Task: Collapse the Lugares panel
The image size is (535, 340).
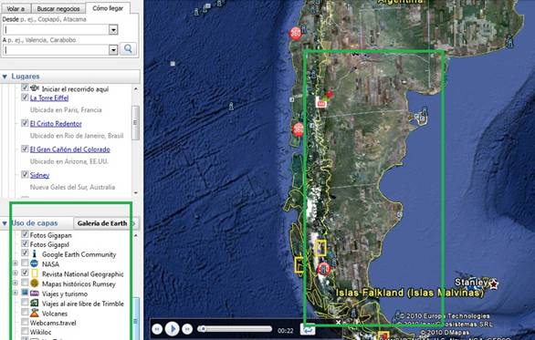Action: (x=5, y=77)
